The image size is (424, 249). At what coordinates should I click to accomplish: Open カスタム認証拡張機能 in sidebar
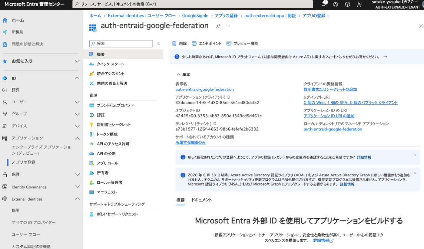click(31, 247)
